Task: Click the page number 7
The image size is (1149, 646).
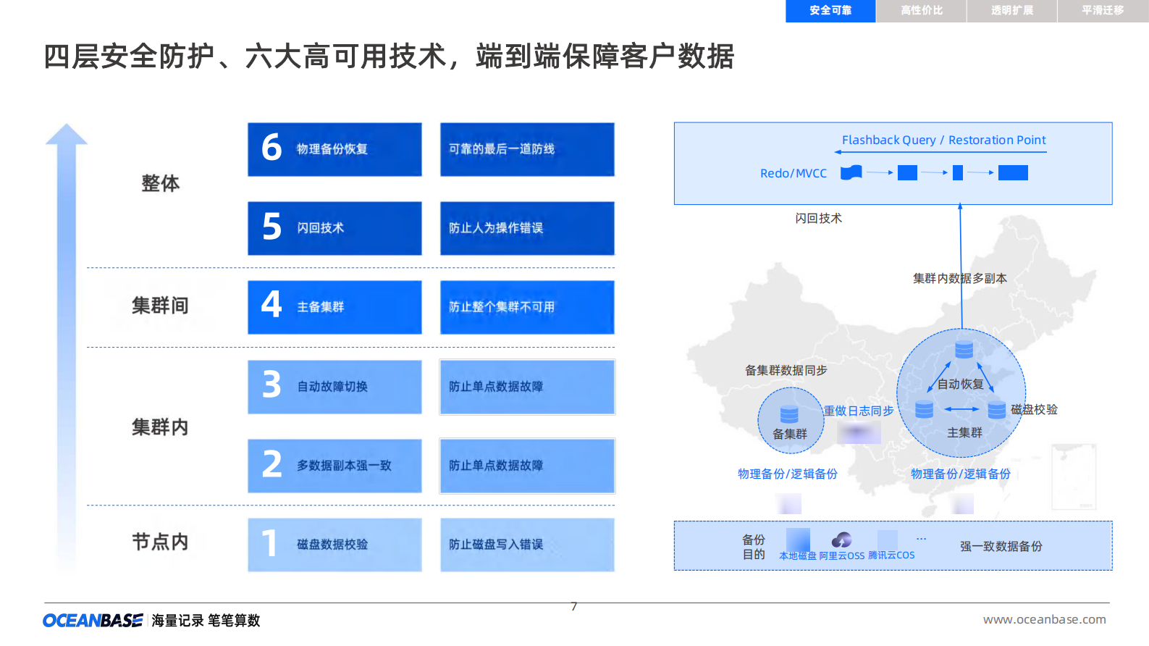Action: coord(573,606)
